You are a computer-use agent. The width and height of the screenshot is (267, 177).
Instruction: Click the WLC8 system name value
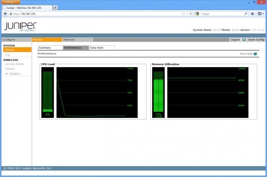217,30
